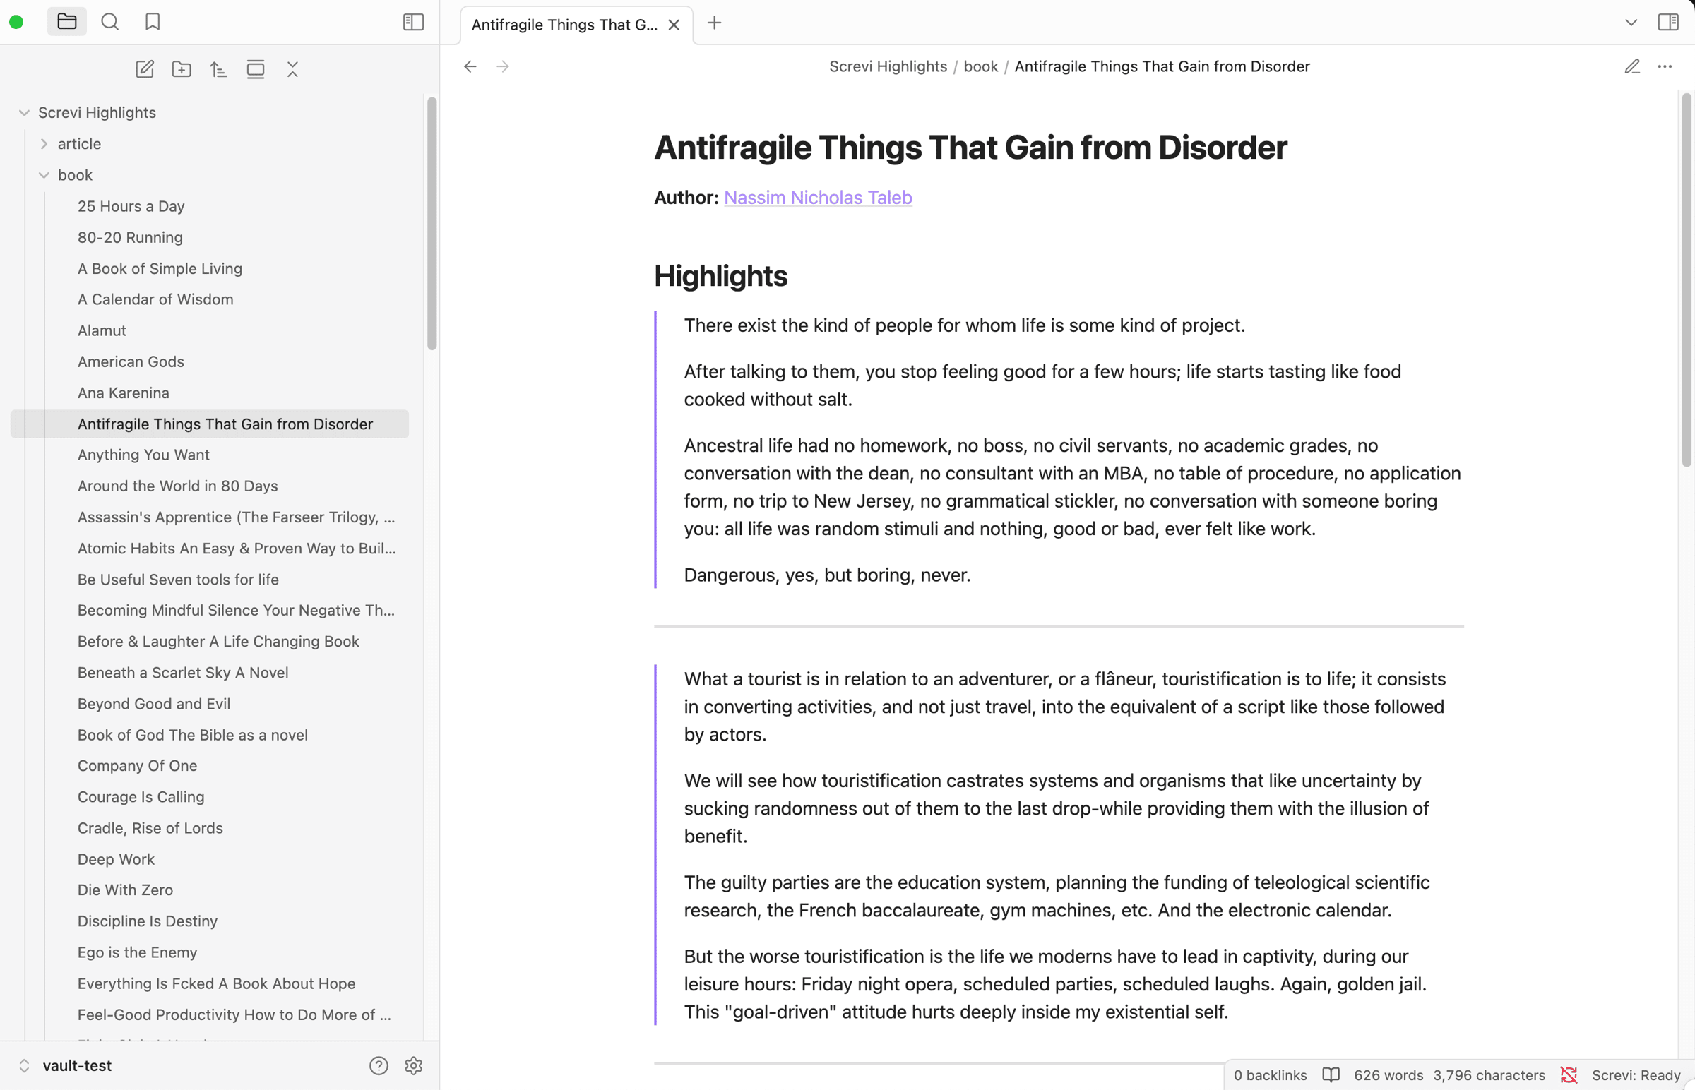1695x1090 pixels.
Task: Open the more options menu
Action: (x=1665, y=66)
